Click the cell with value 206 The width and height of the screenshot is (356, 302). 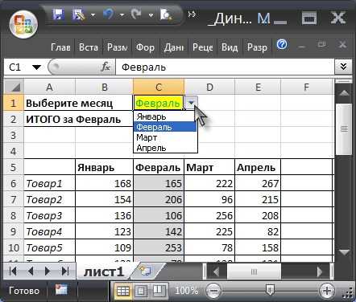coord(159,199)
